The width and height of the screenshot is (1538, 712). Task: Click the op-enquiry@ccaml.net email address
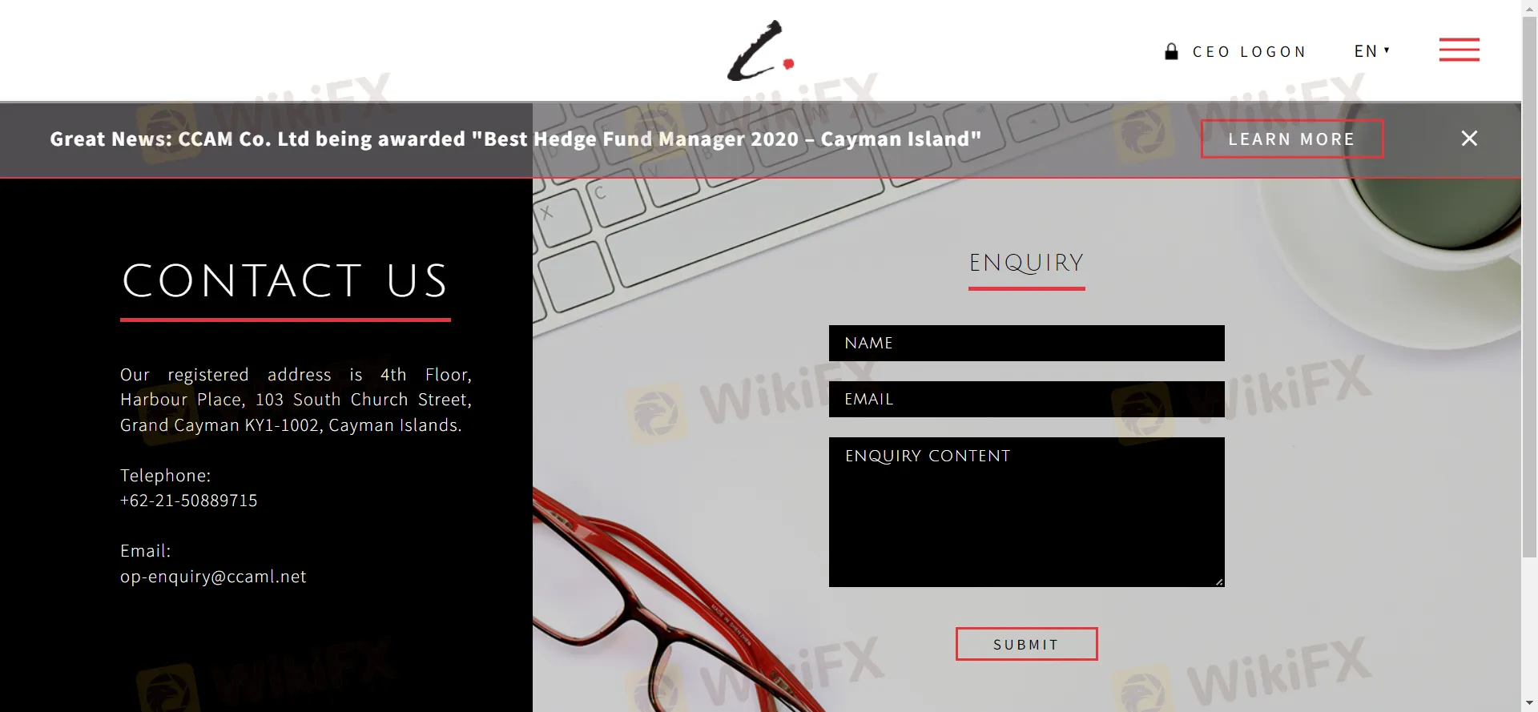tap(213, 577)
